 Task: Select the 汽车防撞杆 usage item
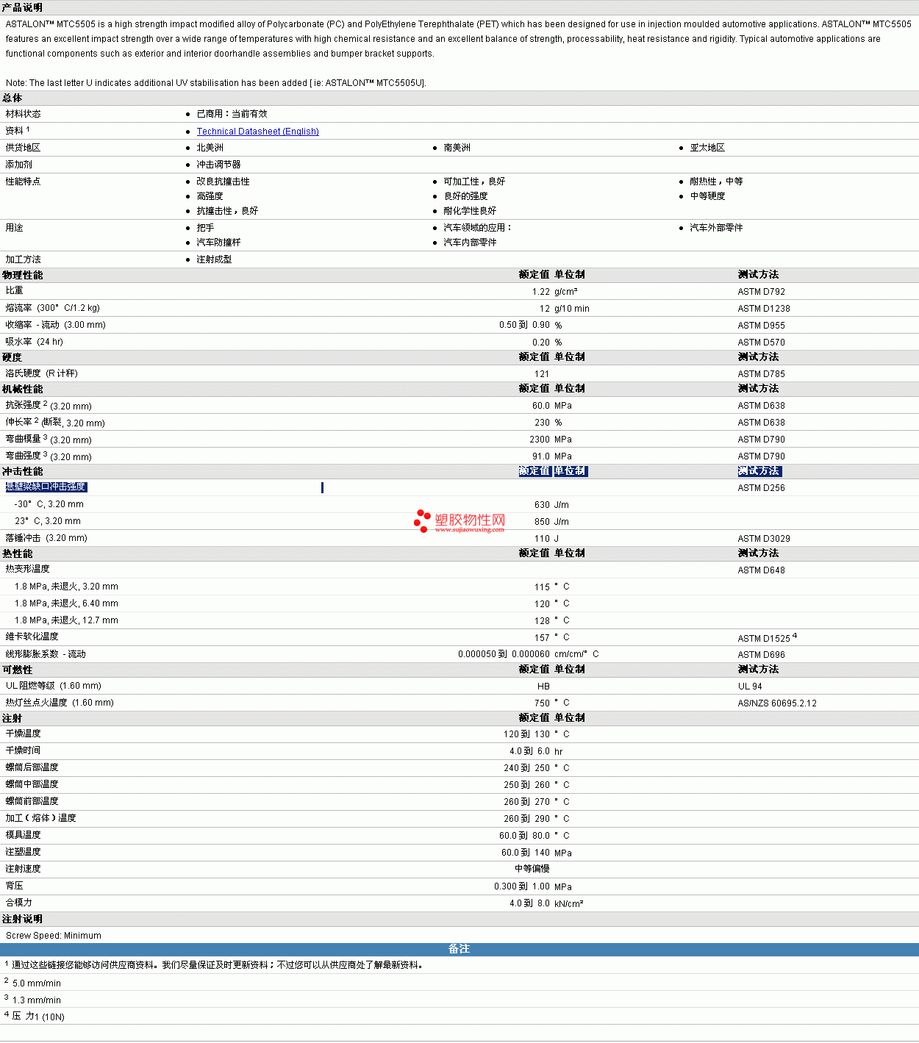tap(218, 243)
